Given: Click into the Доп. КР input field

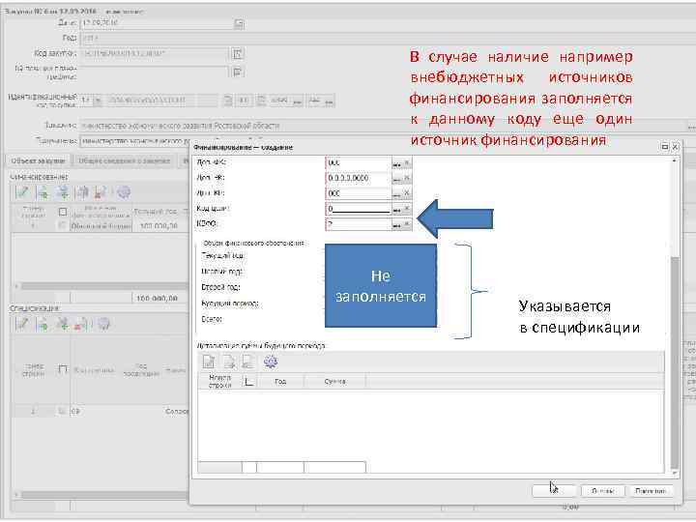Looking at the screenshot, I should (x=359, y=193).
